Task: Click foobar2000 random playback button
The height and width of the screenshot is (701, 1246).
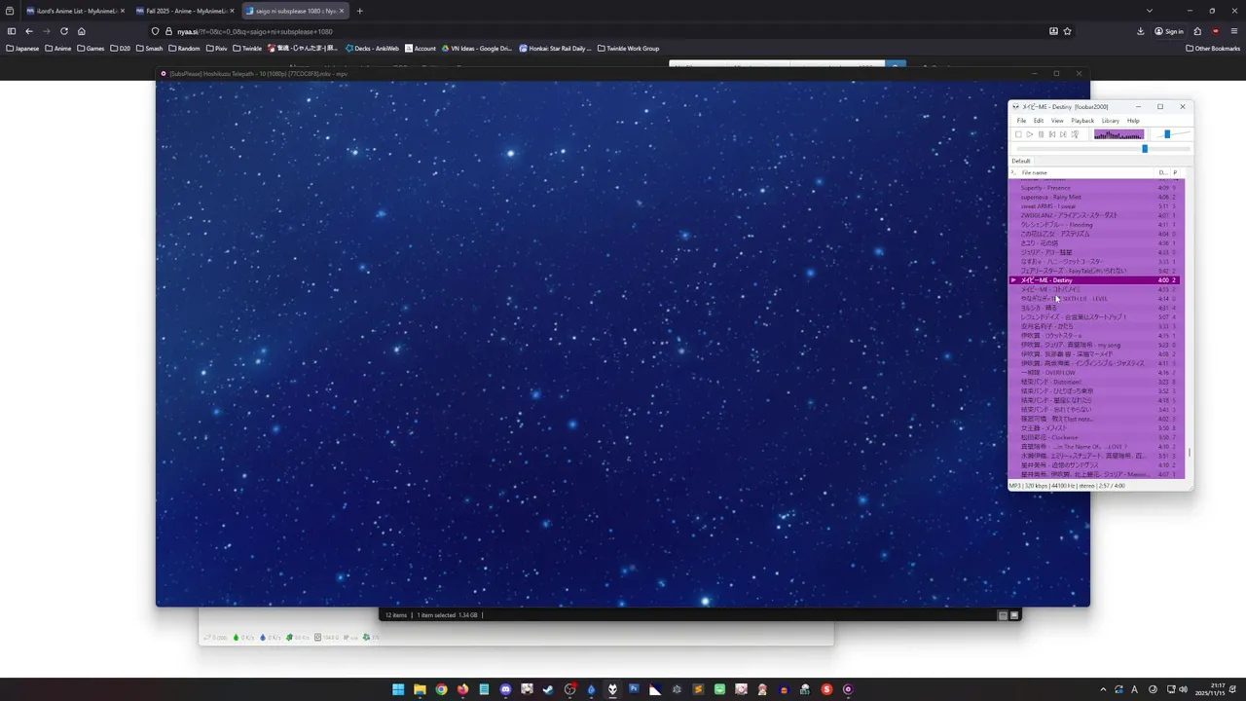Action: (x=1075, y=134)
